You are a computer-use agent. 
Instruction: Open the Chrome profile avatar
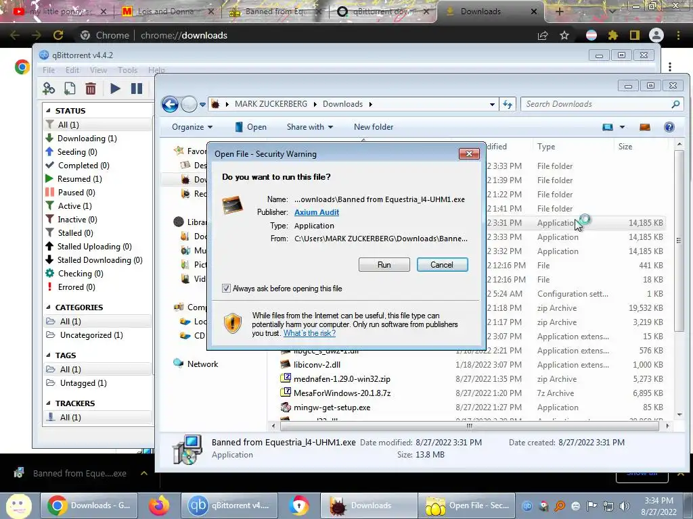[x=656, y=35]
